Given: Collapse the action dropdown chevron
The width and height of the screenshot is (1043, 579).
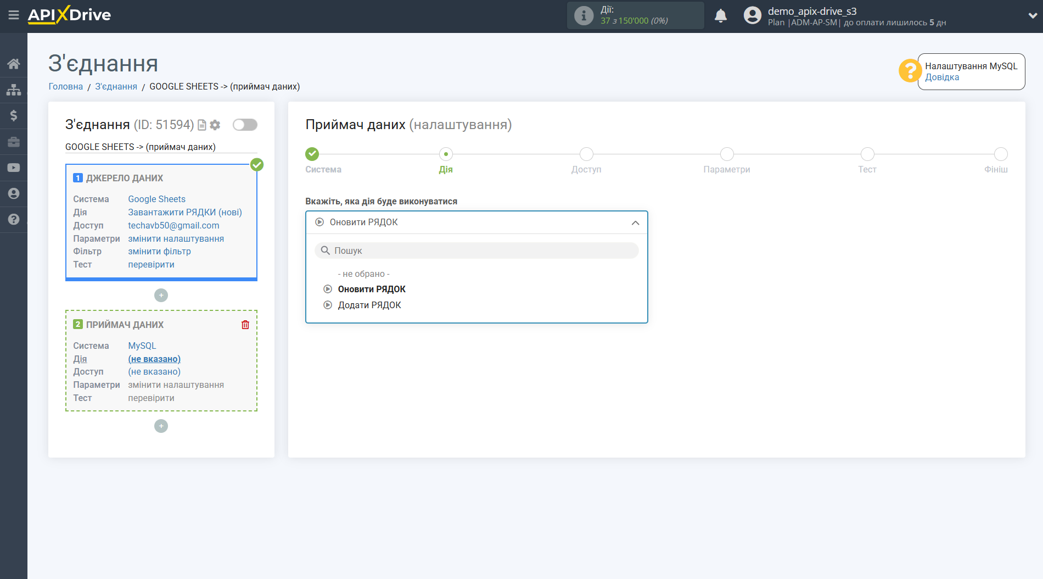Looking at the screenshot, I should (x=635, y=222).
